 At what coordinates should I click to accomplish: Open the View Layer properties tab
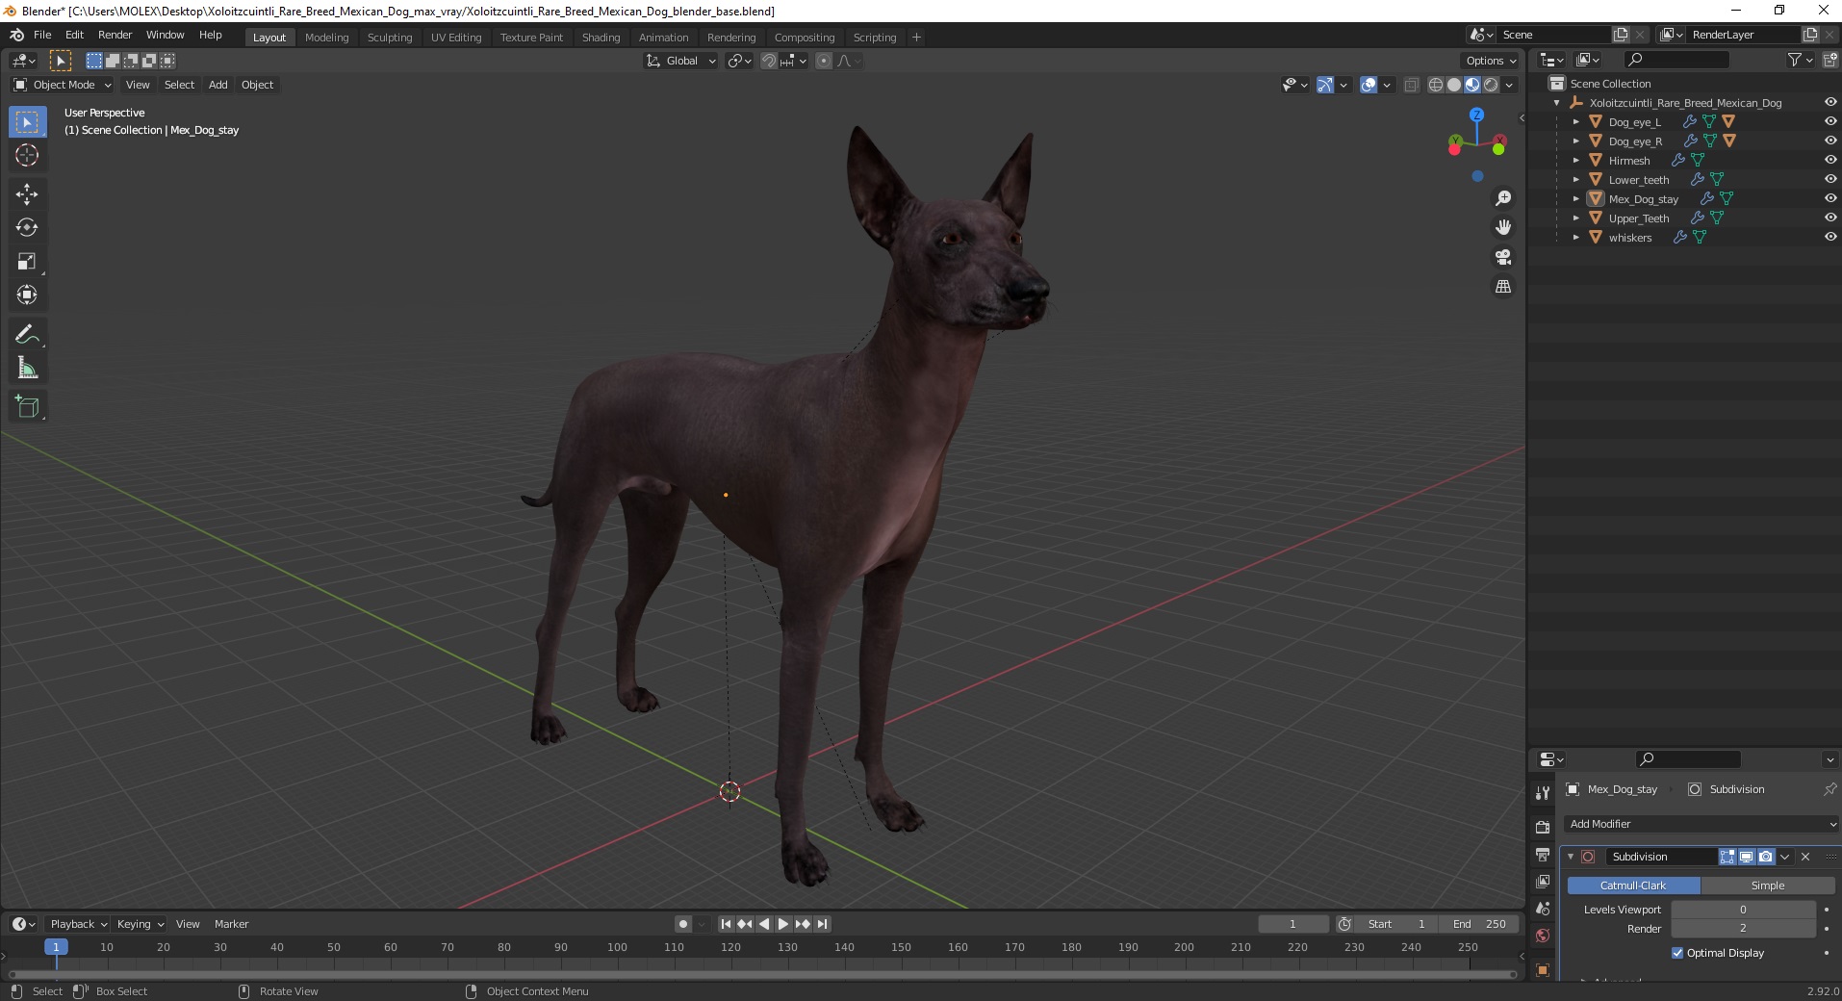click(1543, 882)
